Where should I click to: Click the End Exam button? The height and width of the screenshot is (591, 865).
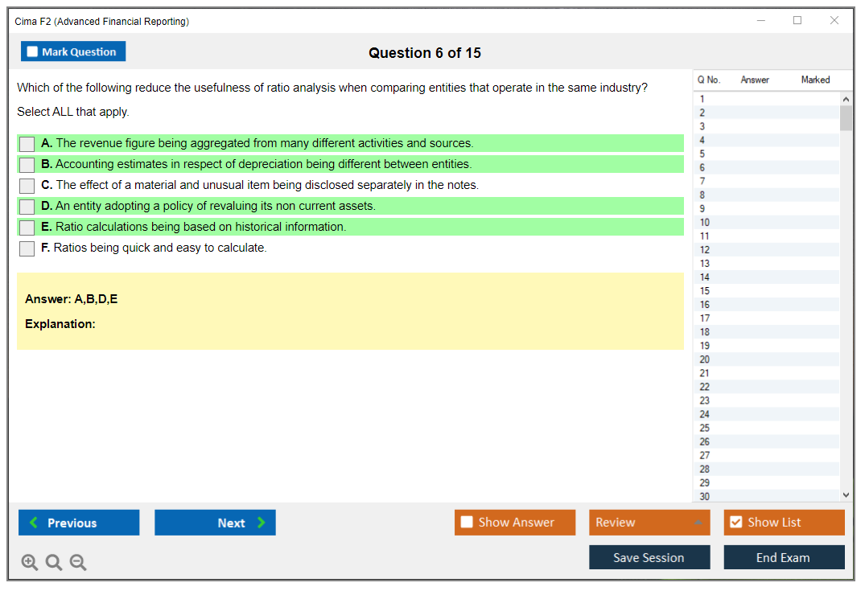pyautogui.click(x=784, y=558)
